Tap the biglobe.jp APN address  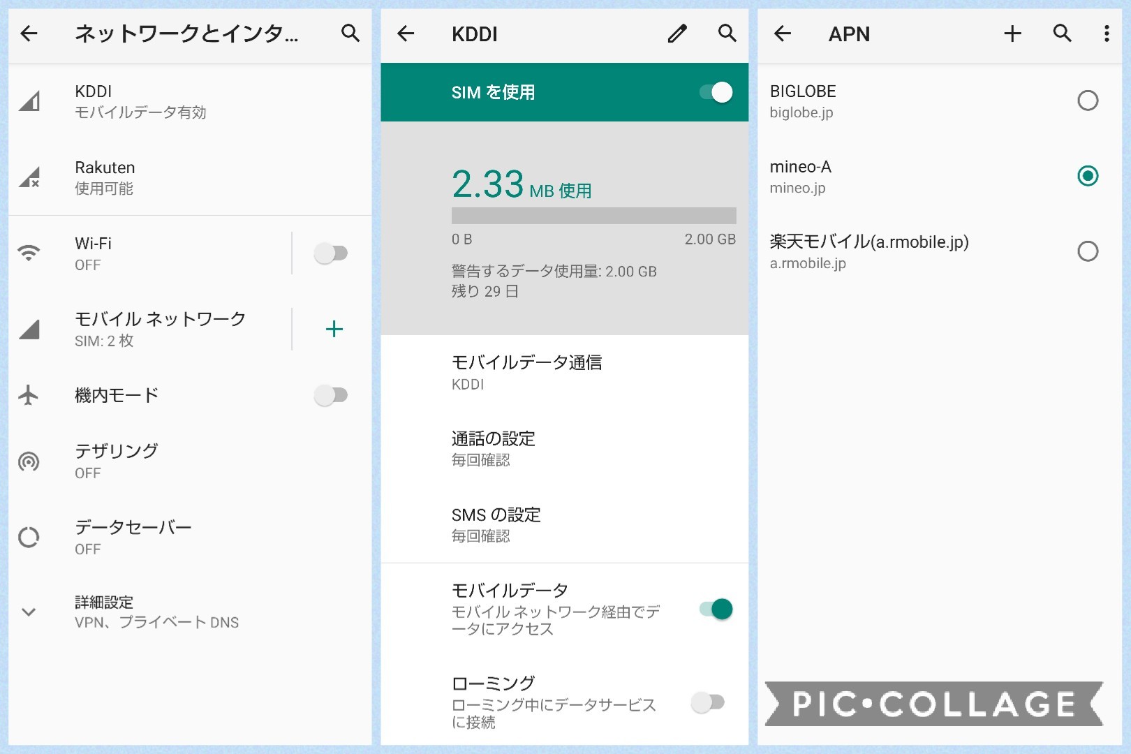(x=801, y=112)
